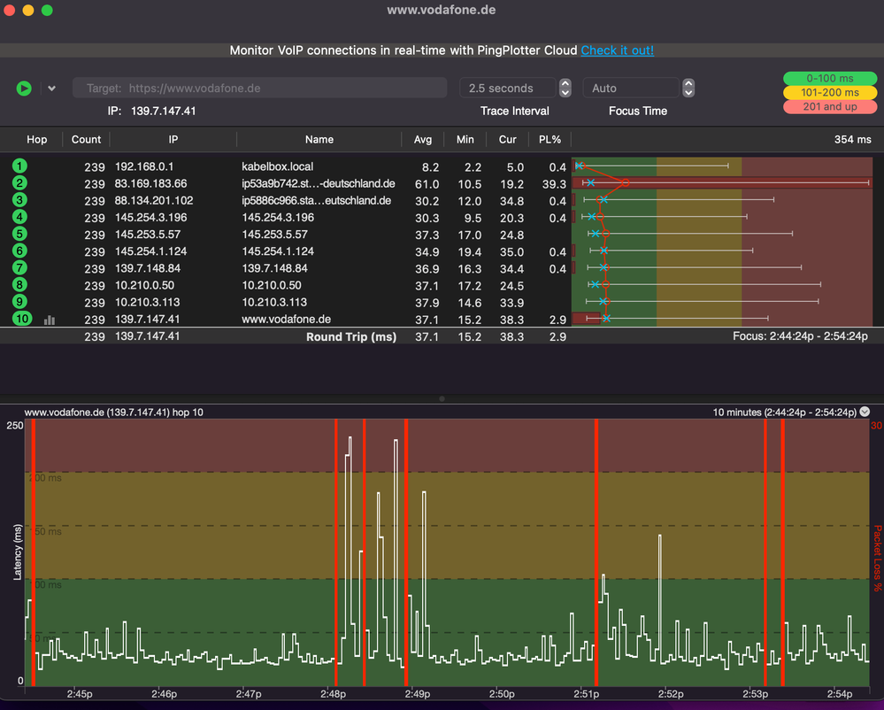Select hop 4 green circle icon
Screen dimensions: 884x710
19,217
